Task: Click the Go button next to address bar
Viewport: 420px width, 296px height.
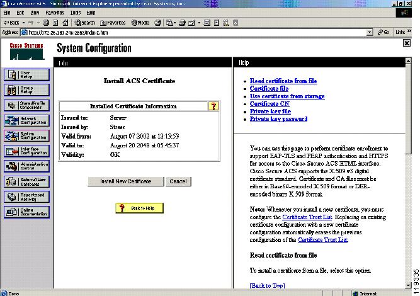Action: click(x=383, y=32)
